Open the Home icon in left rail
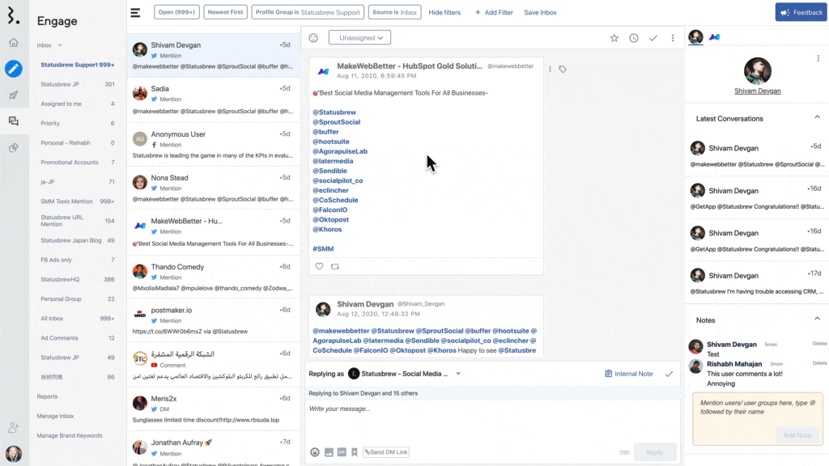Screen dimensions: 829x466 tap(14, 43)
